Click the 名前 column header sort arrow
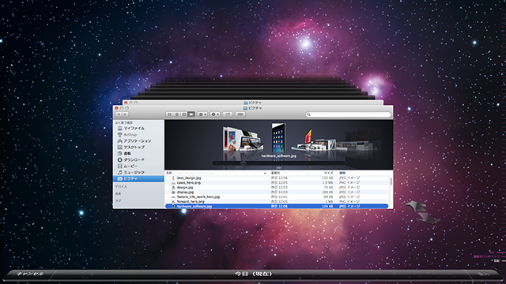This screenshot has width=506, height=284. click(x=265, y=174)
